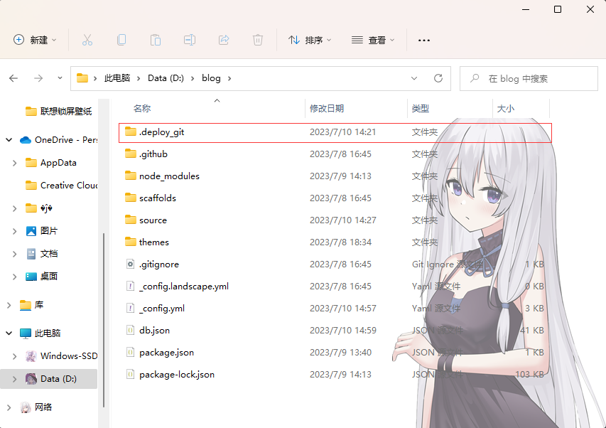Image resolution: width=606 pixels, height=428 pixels.
Task: Expand the 网络 tree node
Action: [x=9, y=407]
